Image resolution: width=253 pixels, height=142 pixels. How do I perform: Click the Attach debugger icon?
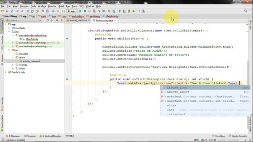94,11
